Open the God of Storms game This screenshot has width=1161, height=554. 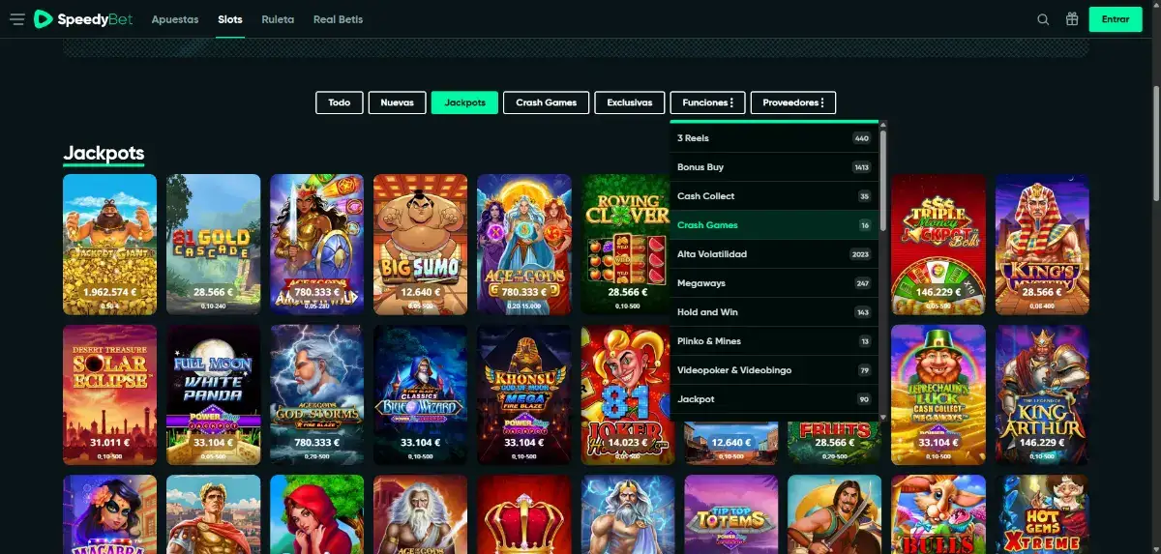click(x=316, y=394)
